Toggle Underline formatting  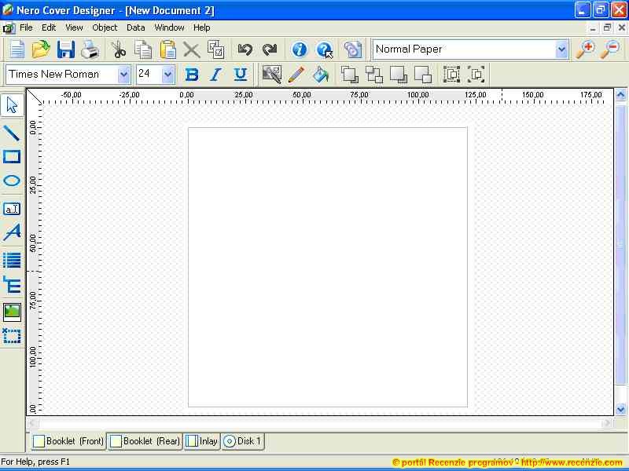click(241, 75)
